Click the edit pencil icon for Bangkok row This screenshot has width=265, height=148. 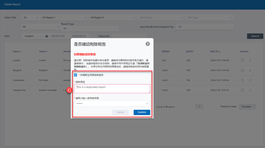click(x=250, y=70)
